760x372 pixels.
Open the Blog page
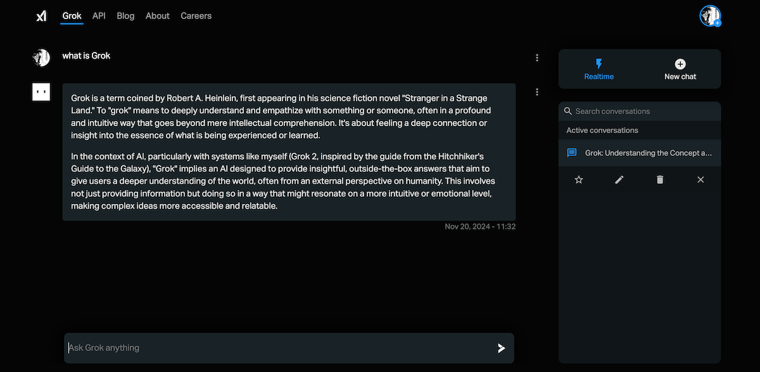[x=125, y=15]
